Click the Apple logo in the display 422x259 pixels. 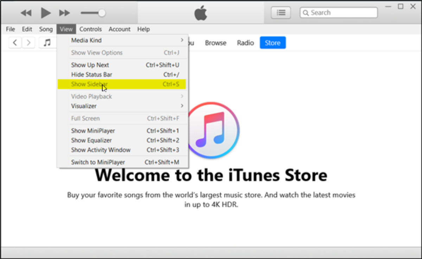(201, 13)
